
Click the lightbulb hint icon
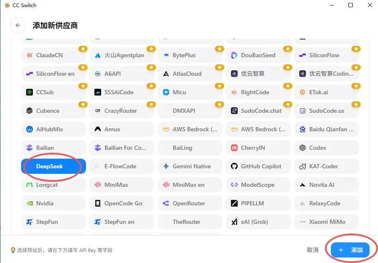coord(13,250)
